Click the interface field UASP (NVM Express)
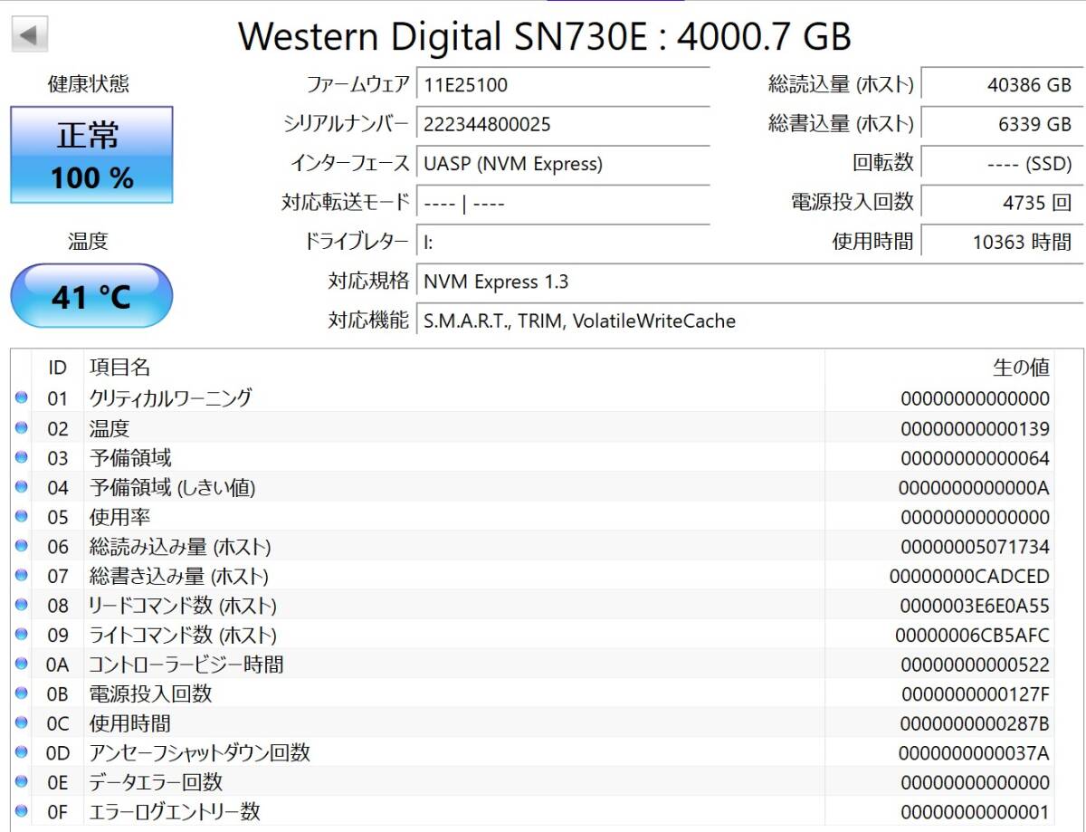 click(x=563, y=164)
